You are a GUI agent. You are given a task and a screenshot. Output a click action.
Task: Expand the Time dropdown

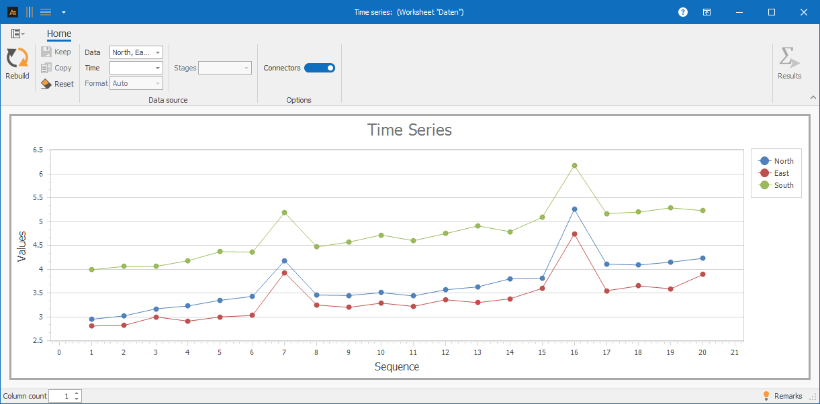pos(158,68)
